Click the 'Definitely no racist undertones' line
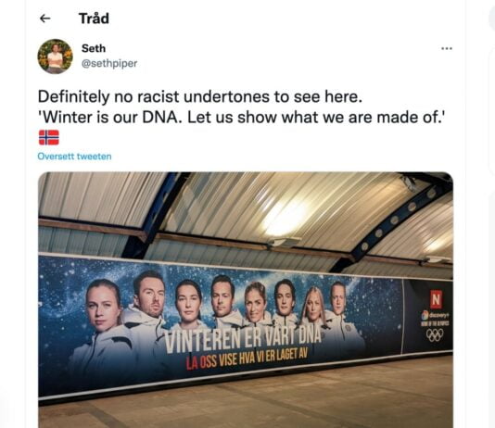This screenshot has width=495, height=428. click(200, 96)
